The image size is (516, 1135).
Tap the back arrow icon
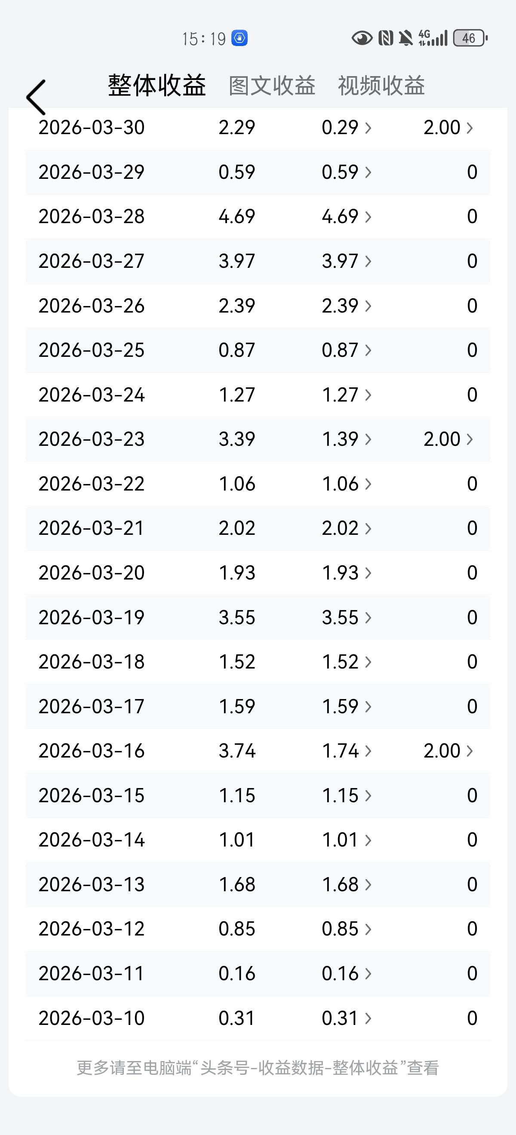coord(36,97)
